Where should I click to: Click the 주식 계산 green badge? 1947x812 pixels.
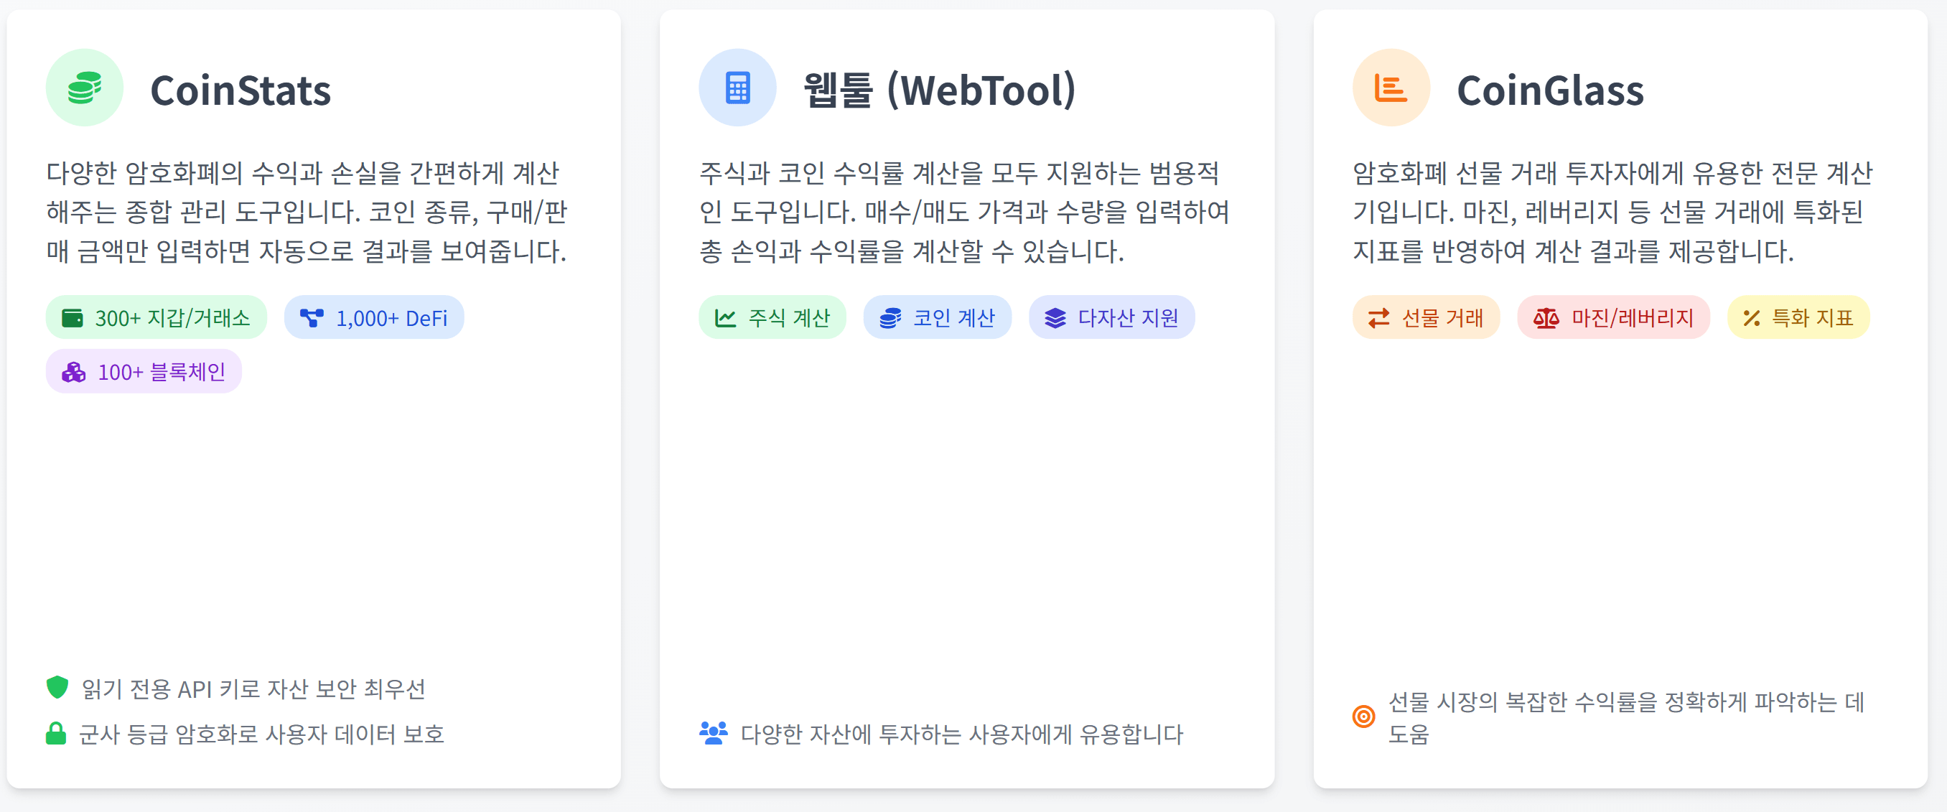click(x=772, y=317)
